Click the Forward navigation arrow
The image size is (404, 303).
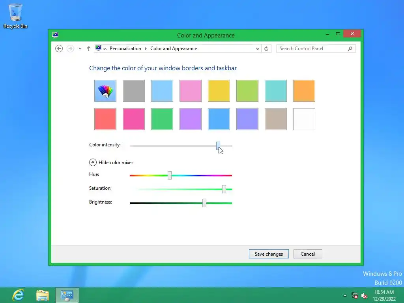point(70,49)
